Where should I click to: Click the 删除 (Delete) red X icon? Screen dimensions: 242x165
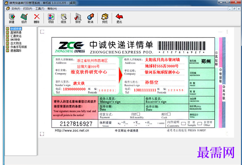37,18
